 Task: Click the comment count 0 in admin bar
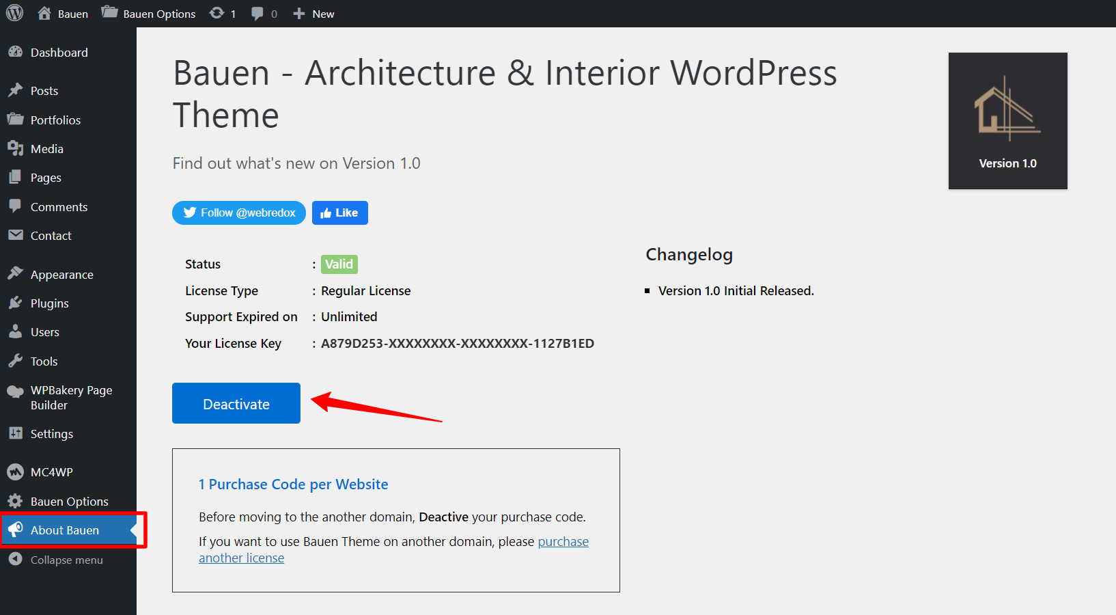coord(274,14)
